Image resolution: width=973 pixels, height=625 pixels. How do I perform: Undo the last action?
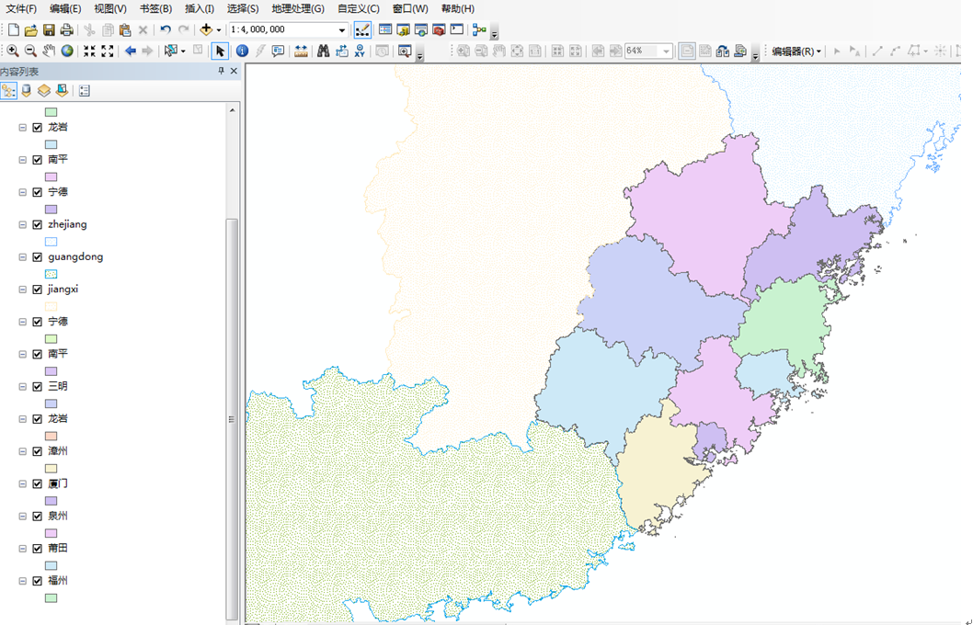[165, 29]
